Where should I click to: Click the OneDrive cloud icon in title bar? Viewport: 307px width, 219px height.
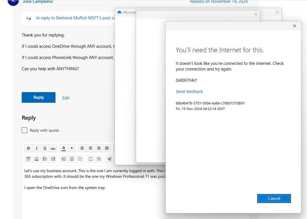(x=119, y=12)
